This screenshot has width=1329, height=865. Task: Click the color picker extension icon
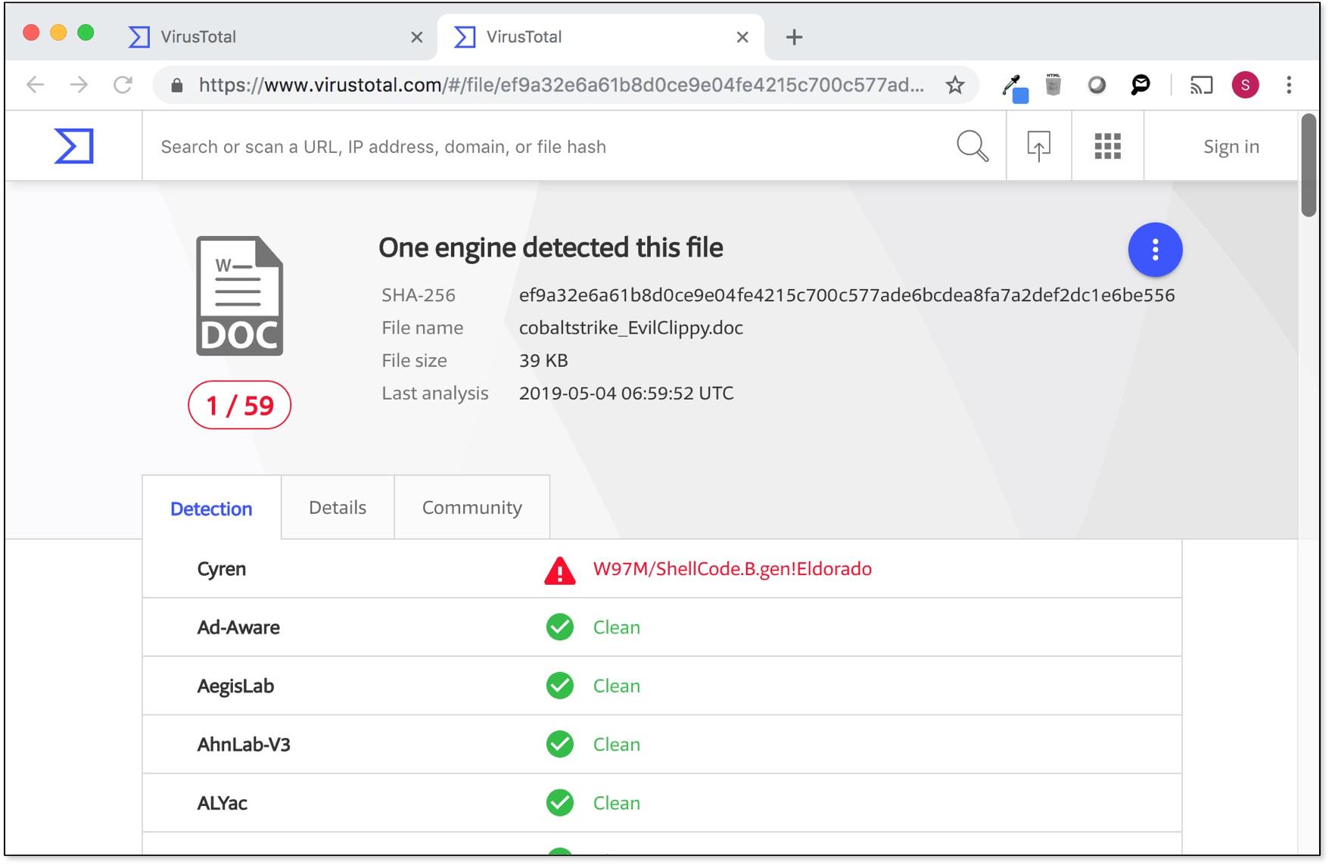(1014, 87)
